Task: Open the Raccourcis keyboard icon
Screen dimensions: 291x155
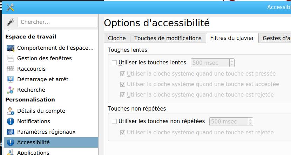Action: (11, 69)
